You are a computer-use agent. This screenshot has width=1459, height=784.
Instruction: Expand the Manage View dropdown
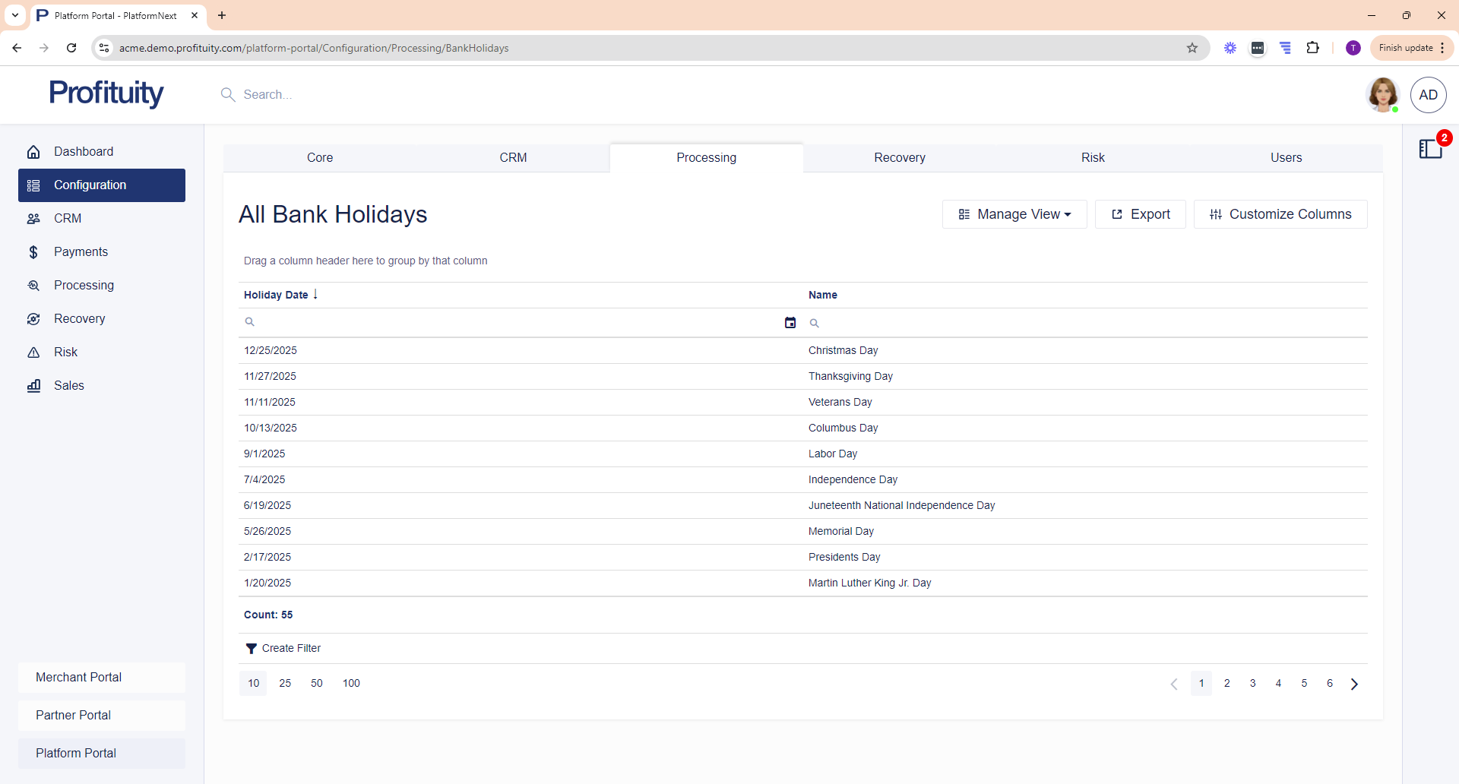pyautogui.click(x=1014, y=214)
